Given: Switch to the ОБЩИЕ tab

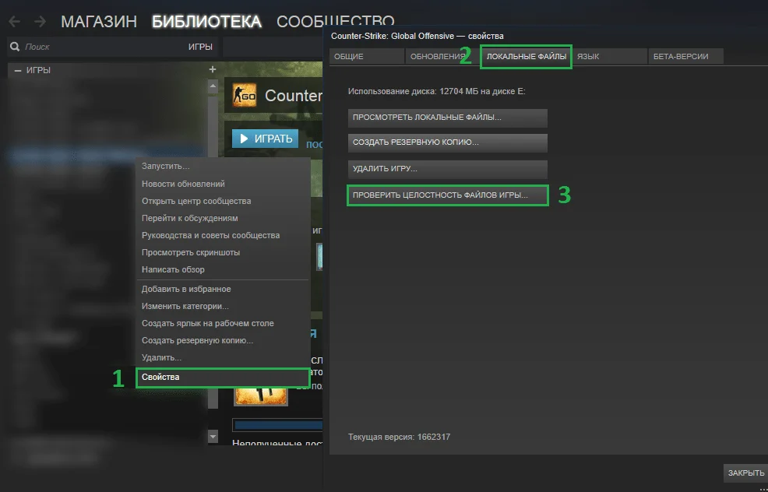Looking at the screenshot, I should (366, 56).
